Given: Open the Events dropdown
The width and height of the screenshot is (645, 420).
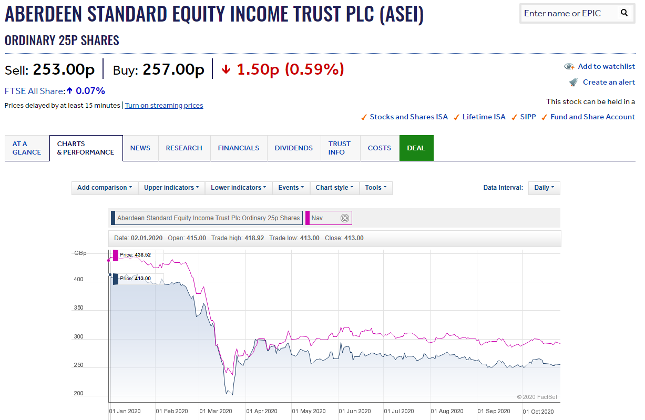Looking at the screenshot, I should (x=291, y=188).
